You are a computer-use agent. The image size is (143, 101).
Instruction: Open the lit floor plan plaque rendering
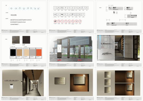[80, 83]
